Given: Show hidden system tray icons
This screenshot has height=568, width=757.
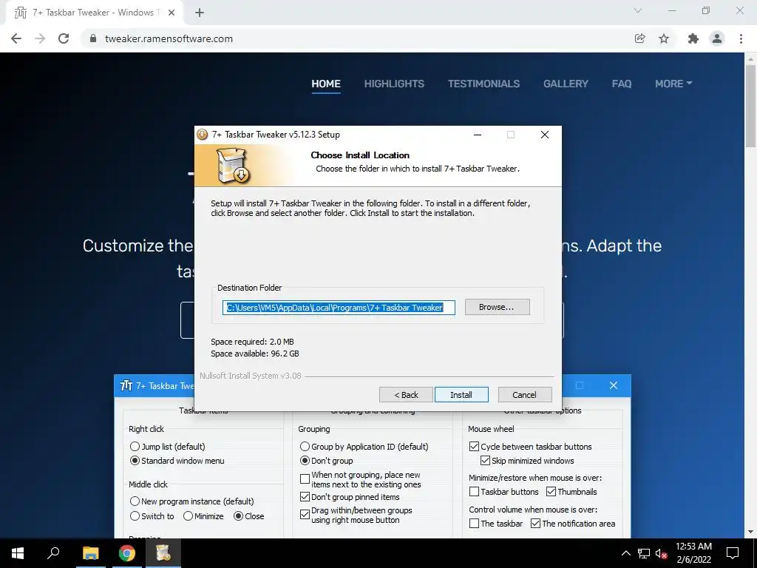Looking at the screenshot, I should tap(625, 553).
